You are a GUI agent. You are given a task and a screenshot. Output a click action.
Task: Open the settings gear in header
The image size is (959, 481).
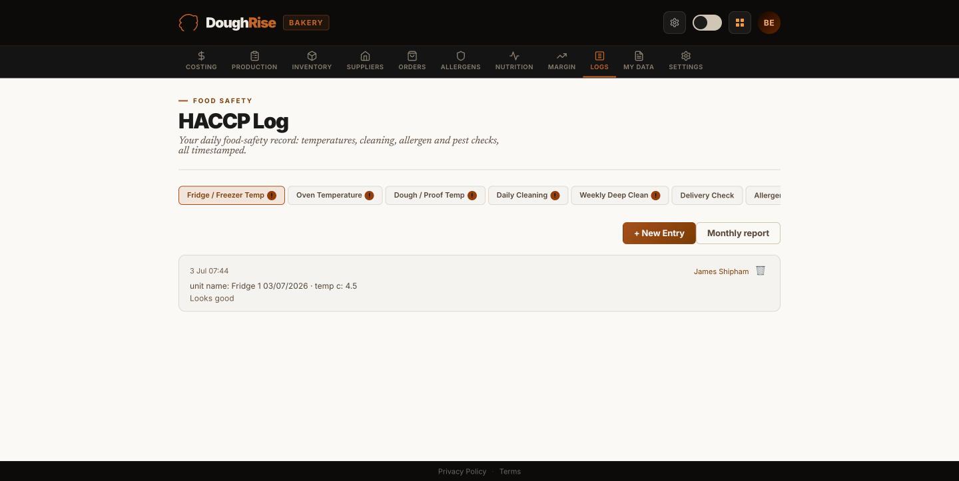pos(675,23)
